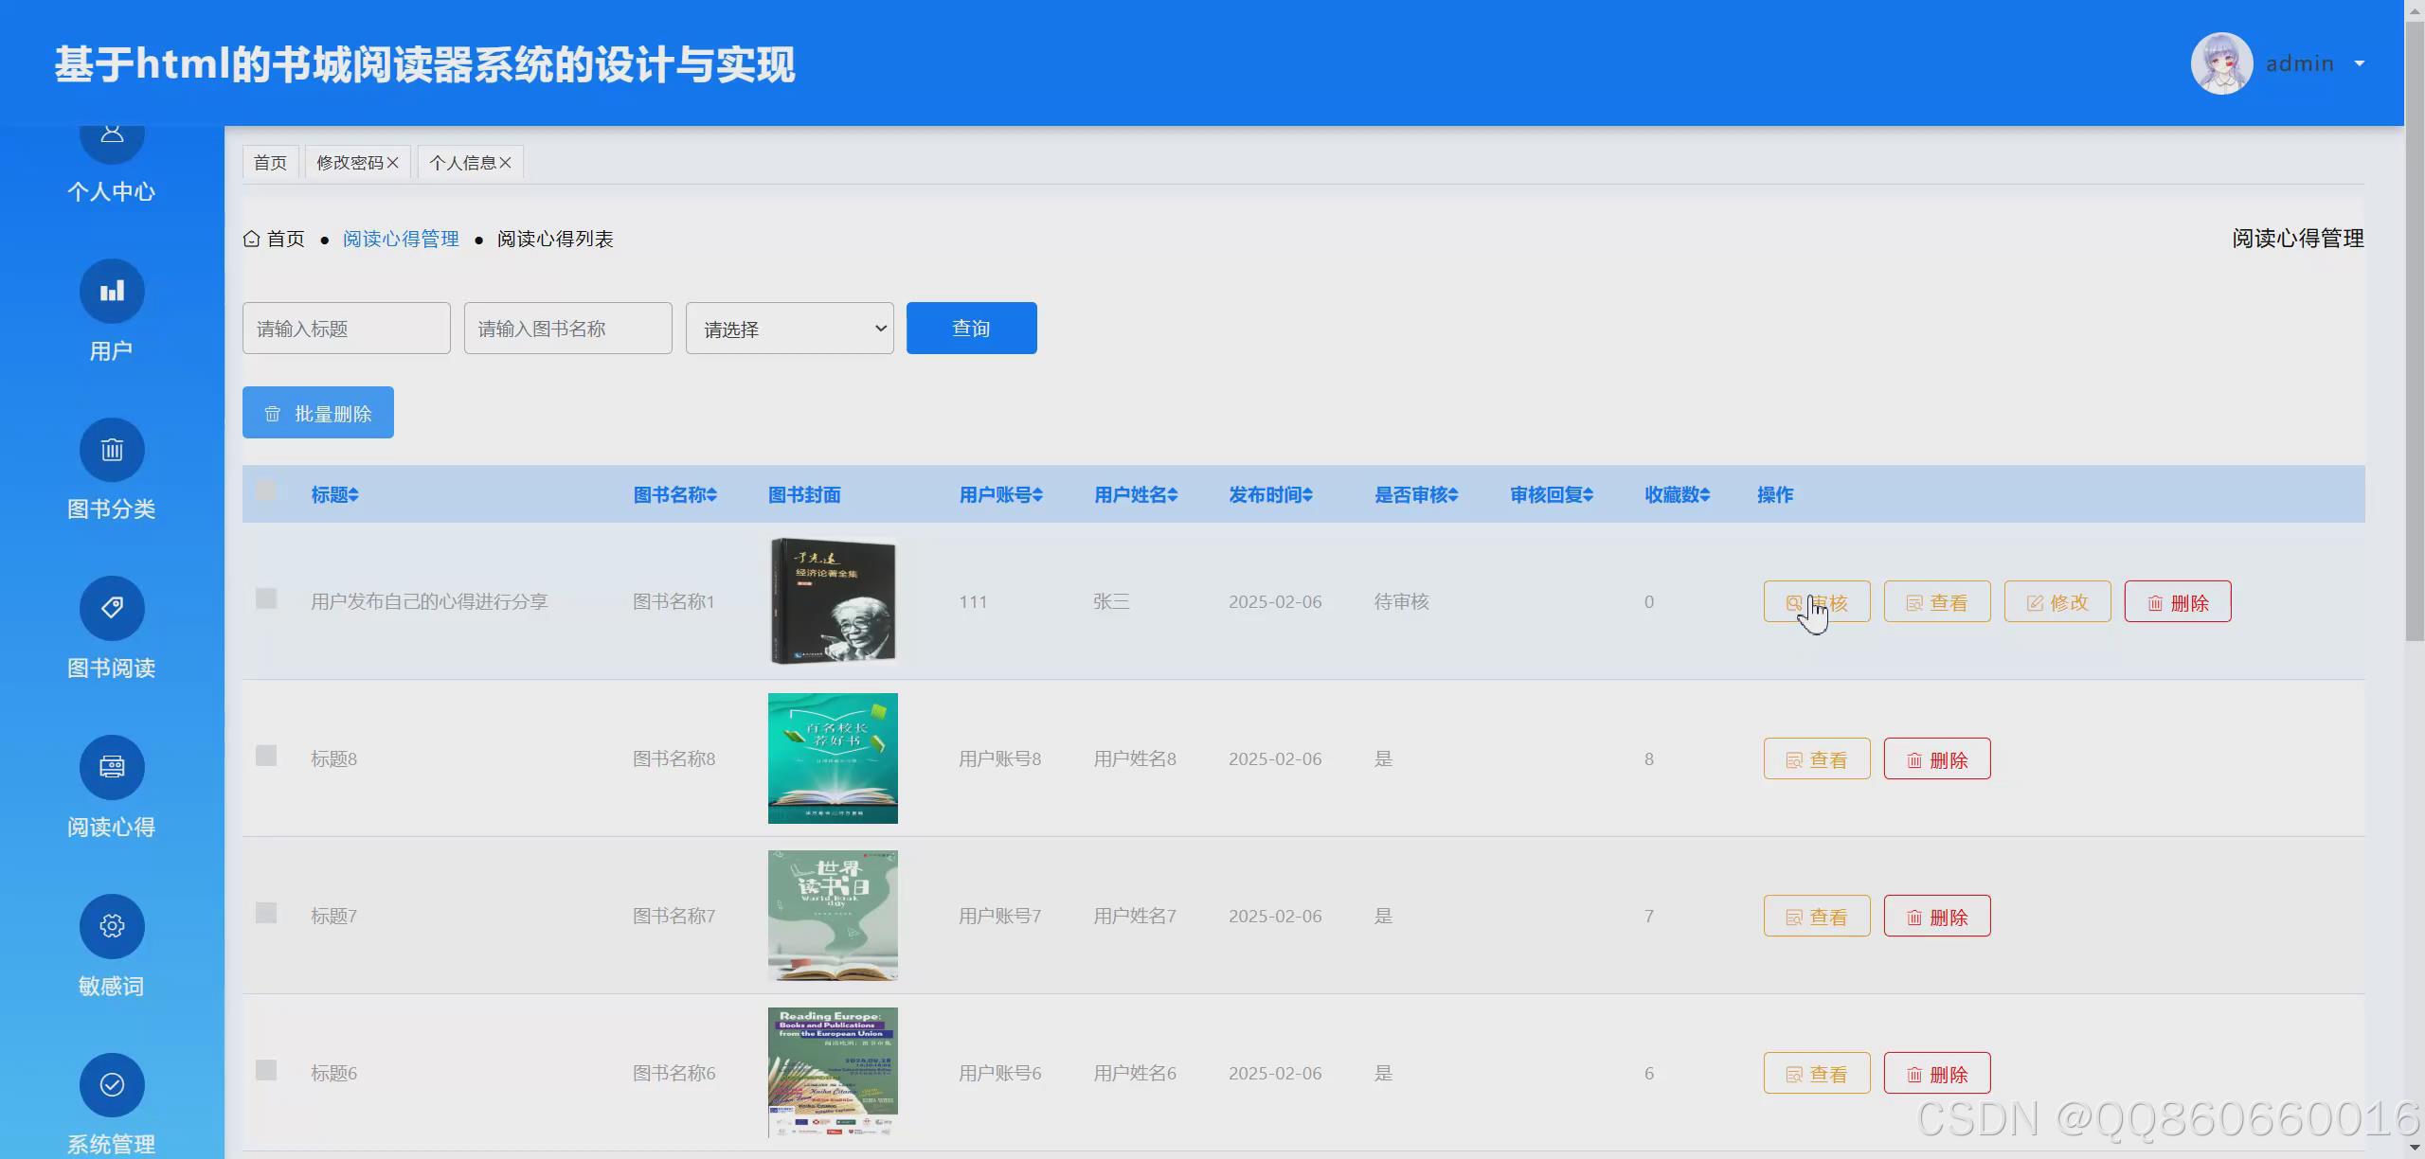Tick checkbox for 用户发布自己的心得进行分享 row
This screenshot has width=2425, height=1159.
point(266,598)
